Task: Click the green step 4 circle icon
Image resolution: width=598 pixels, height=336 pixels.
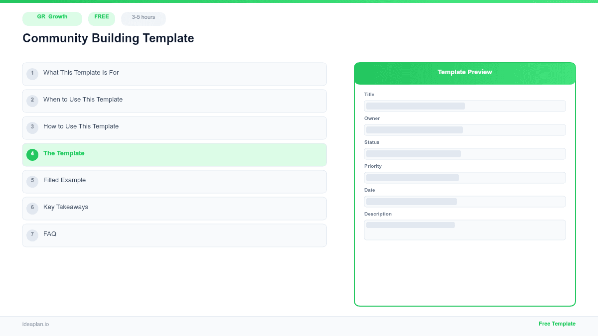Action: (32, 154)
